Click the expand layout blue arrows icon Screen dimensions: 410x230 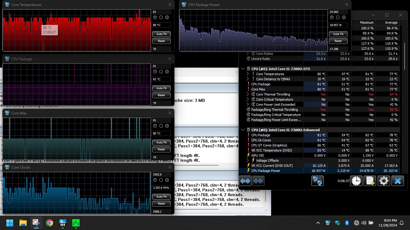[245, 181]
